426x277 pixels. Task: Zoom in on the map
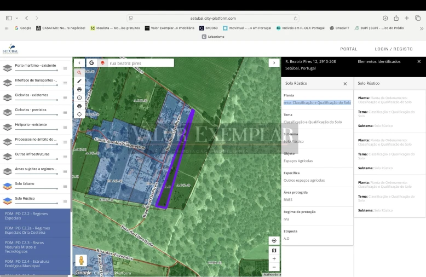coord(274,258)
